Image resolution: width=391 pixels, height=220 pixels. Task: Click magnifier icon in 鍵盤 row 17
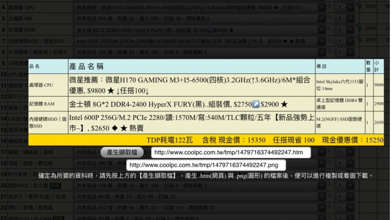330,151
